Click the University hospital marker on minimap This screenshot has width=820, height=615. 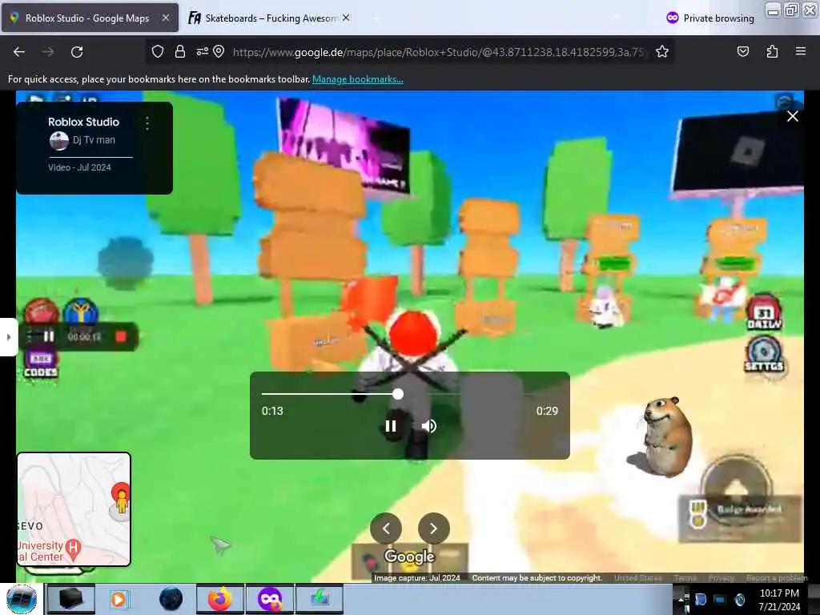pos(74,549)
